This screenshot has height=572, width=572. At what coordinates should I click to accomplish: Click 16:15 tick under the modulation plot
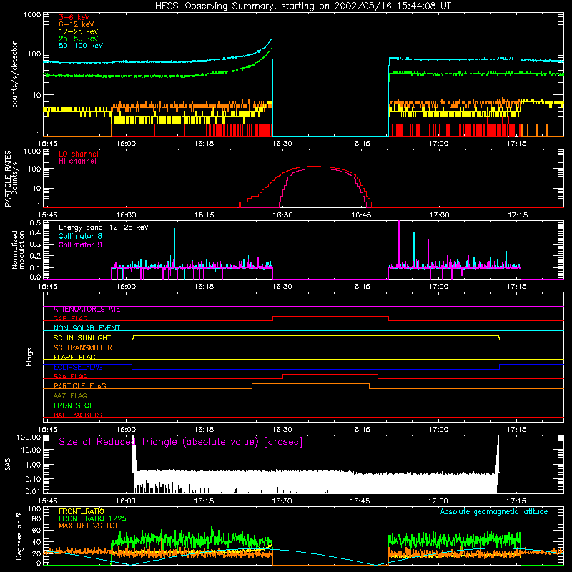coord(204,287)
